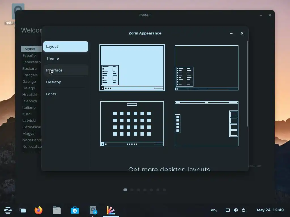The image size is (290, 217).
Task: Open the Software store taskbar icon
Action: 75,210
